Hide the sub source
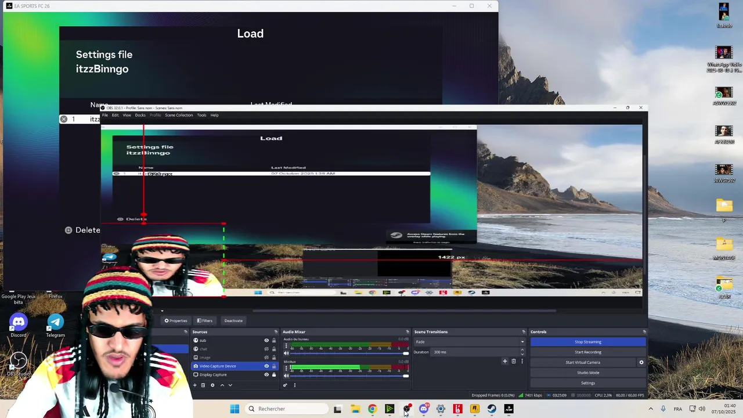 (x=266, y=340)
